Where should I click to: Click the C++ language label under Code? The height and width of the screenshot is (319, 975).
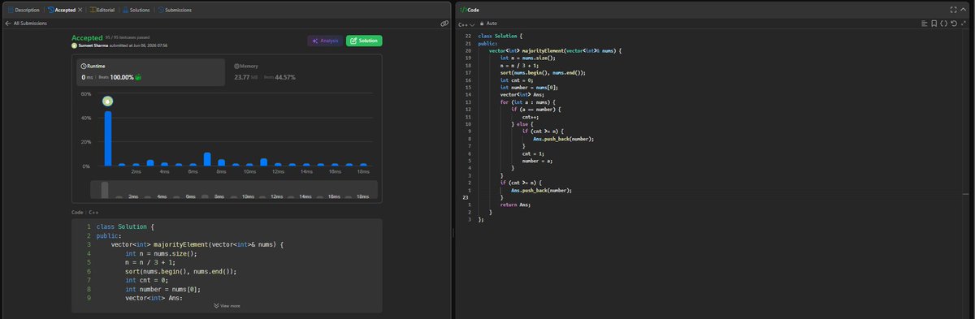(93, 212)
